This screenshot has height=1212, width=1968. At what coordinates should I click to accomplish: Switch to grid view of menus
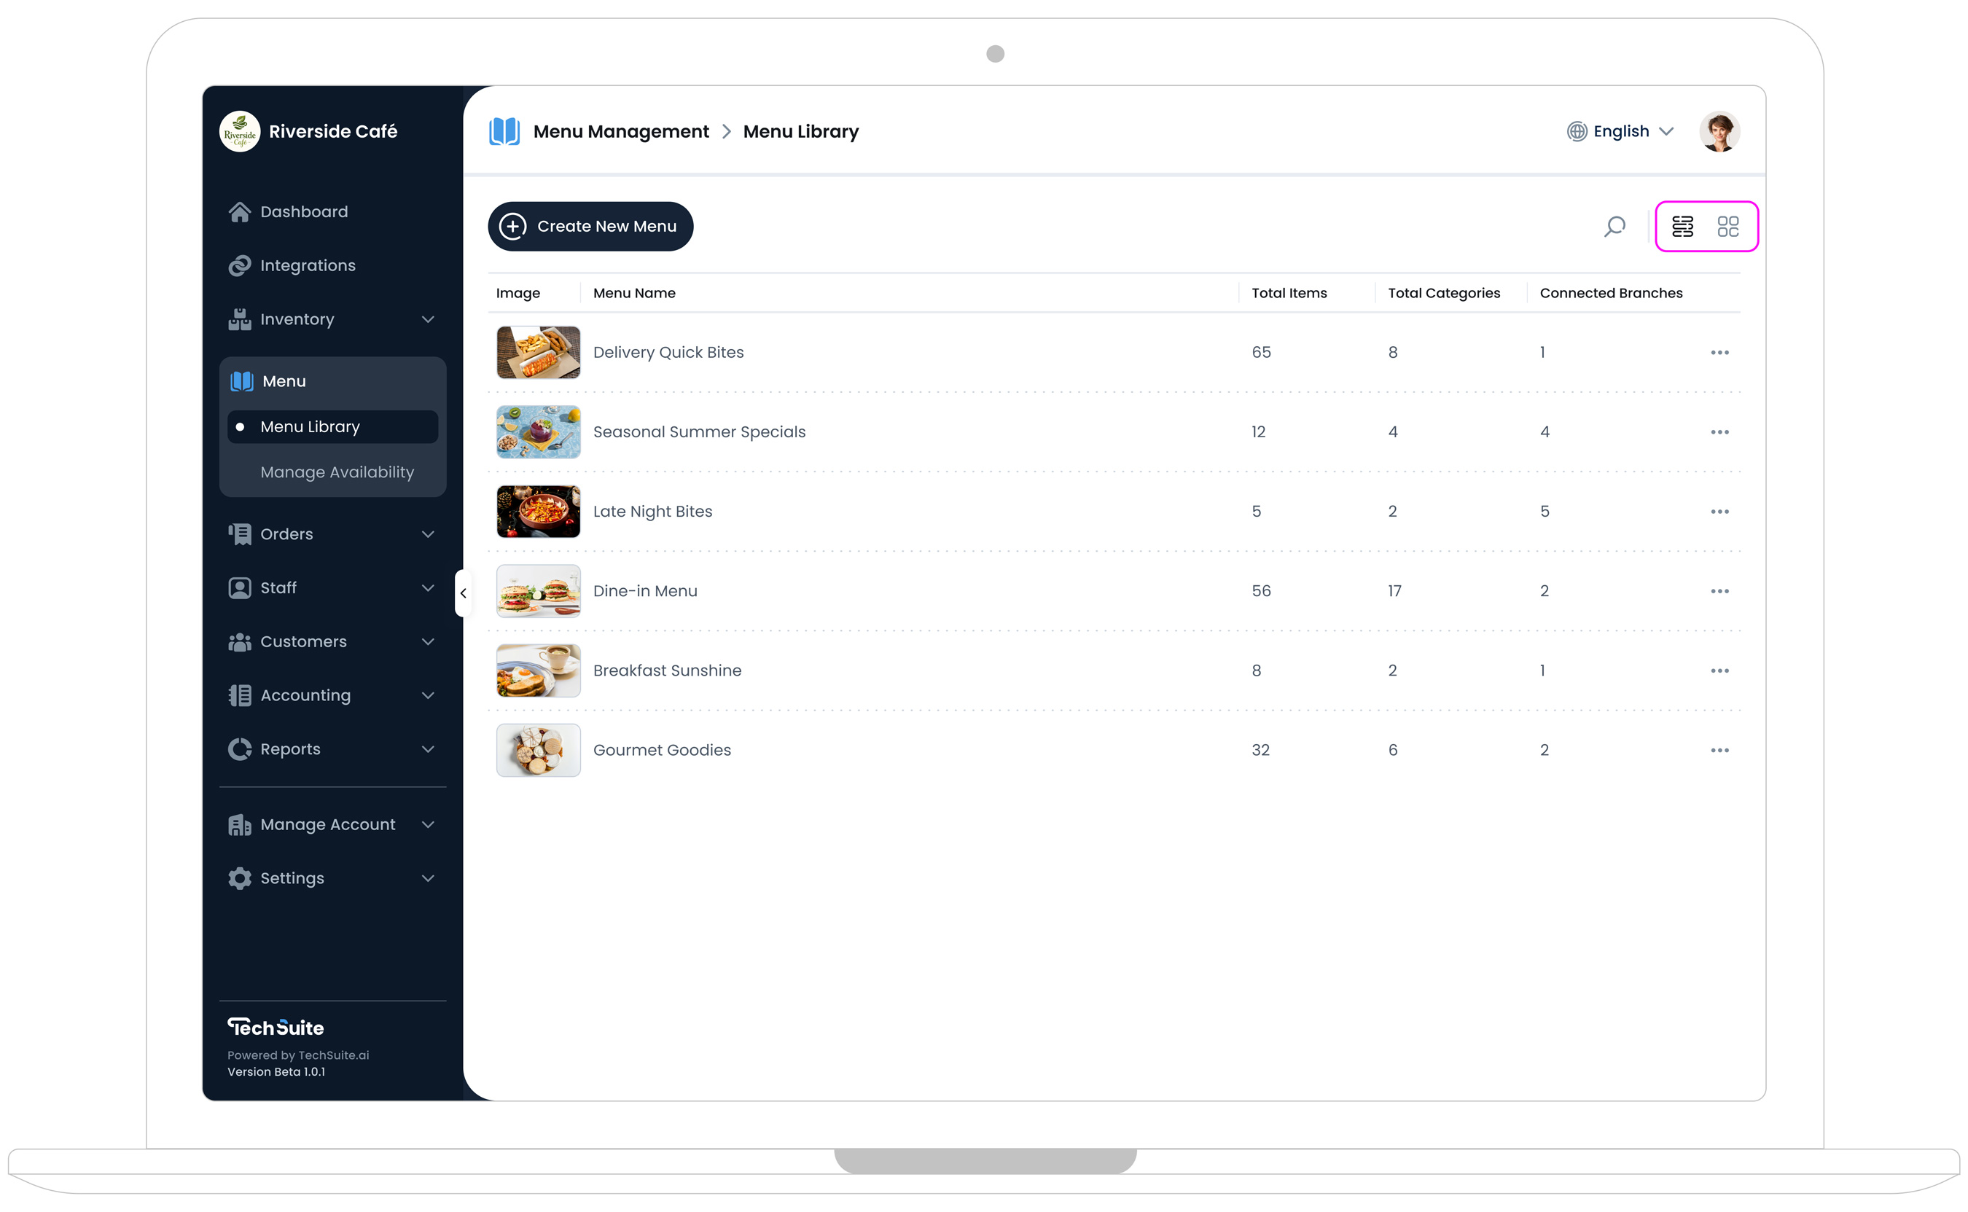(x=1729, y=226)
